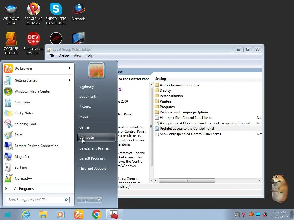Open Games from the Start menu

pyautogui.click(x=96, y=127)
